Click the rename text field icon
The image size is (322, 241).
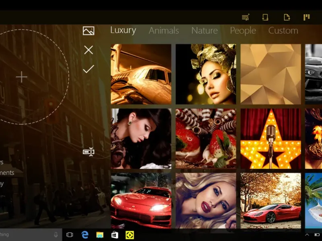pos(89,152)
